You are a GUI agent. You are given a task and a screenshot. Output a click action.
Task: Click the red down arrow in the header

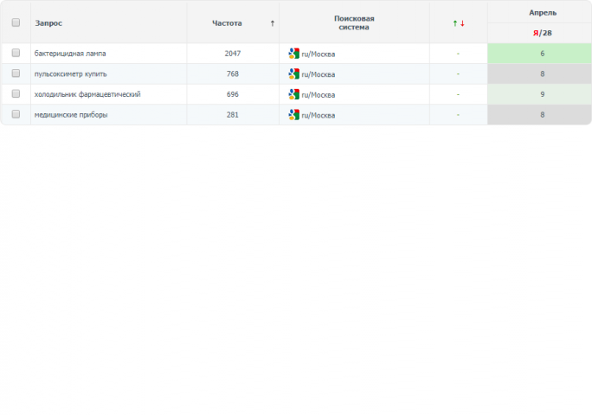(x=462, y=23)
